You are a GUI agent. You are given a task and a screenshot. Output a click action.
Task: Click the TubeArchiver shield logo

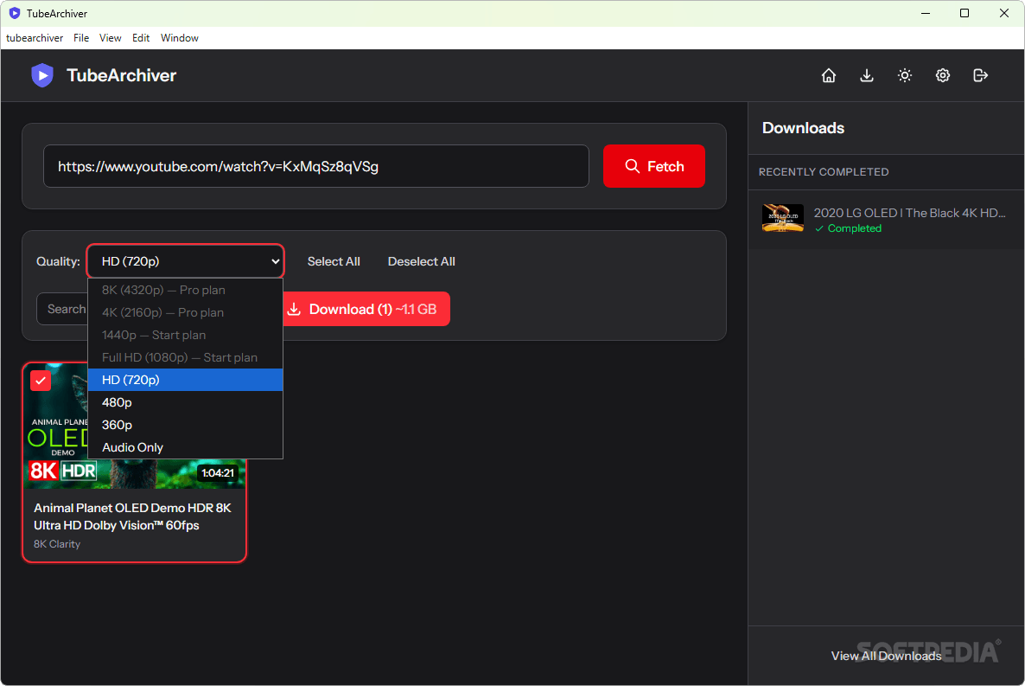click(42, 75)
